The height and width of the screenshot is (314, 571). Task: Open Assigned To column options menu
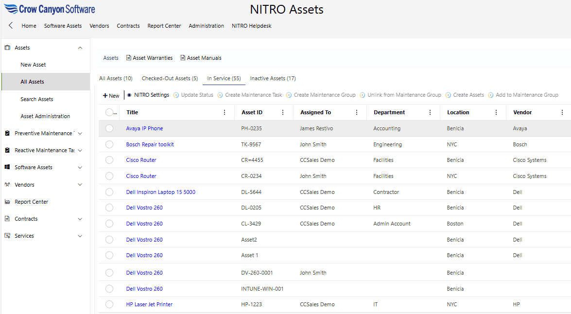coord(357,113)
